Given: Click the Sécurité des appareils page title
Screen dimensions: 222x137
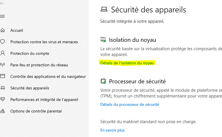Looking at the screenshot, I should point(148,10).
